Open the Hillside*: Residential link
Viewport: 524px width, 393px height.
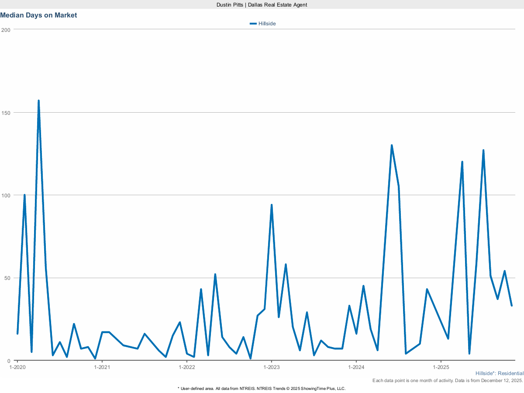(499, 373)
